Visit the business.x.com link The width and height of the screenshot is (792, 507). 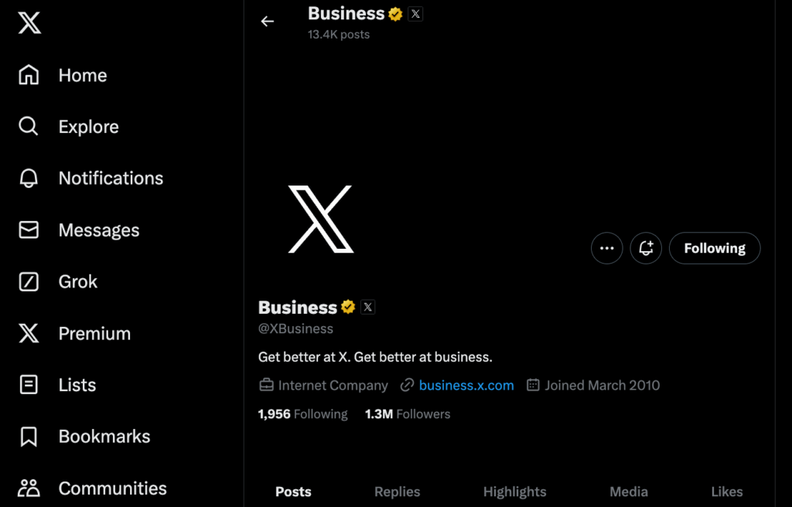tap(466, 385)
